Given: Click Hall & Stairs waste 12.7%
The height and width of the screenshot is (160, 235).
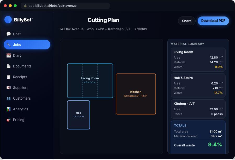Looking at the screenshot, I should (218, 93).
